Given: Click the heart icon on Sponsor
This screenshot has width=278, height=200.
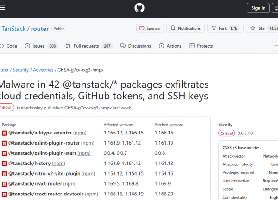Looking at the screenshot, I should point(141,28).
